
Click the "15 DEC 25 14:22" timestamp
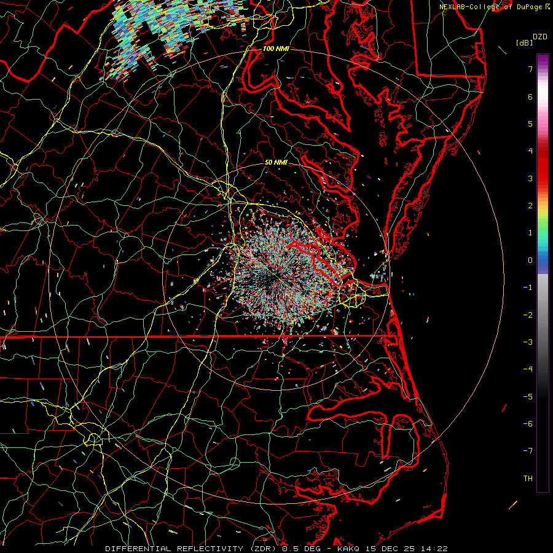click(406, 549)
